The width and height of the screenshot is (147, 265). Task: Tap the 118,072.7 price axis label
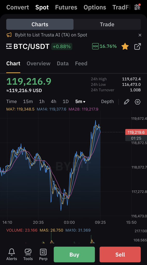coord(139,167)
